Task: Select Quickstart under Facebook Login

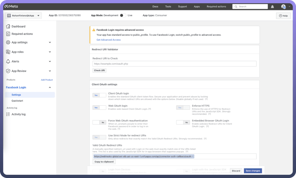Action: (x=17, y=101)
